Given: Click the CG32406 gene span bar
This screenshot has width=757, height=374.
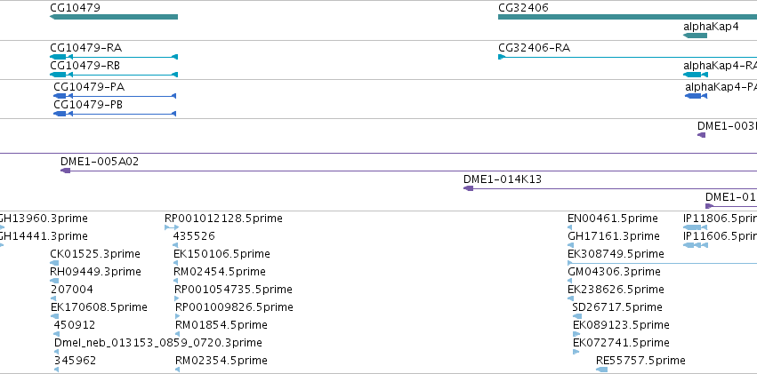Looking at the screenshot, I should [x=628, y=17].
